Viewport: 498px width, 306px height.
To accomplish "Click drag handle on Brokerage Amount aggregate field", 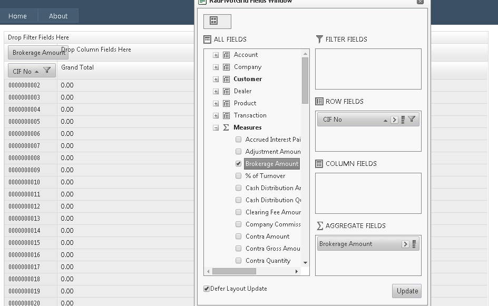I will point(414,244).
